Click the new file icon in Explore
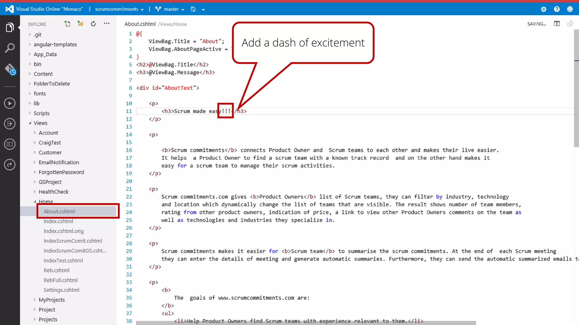The height and width of the screenshot is (325, 579). (67, 24)
